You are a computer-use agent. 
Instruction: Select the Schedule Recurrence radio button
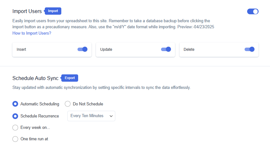click(15, 116)
